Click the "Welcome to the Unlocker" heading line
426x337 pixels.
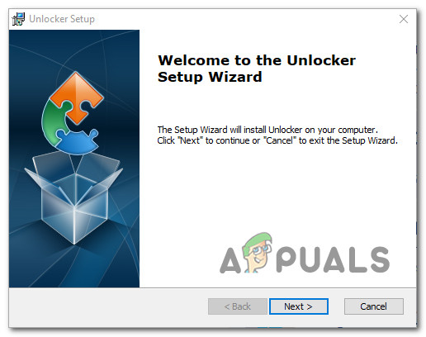point(257,60)
